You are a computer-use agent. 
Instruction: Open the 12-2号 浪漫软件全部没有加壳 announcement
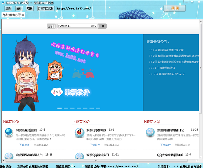[174, 62]
